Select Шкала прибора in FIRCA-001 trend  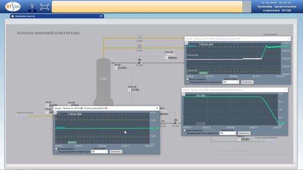click(x=187, y=79)
